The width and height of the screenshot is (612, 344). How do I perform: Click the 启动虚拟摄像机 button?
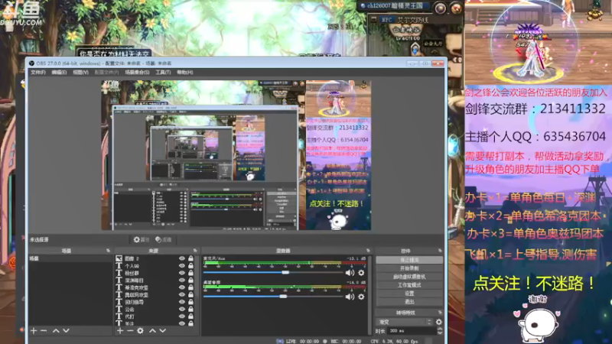tap(409, 277)
